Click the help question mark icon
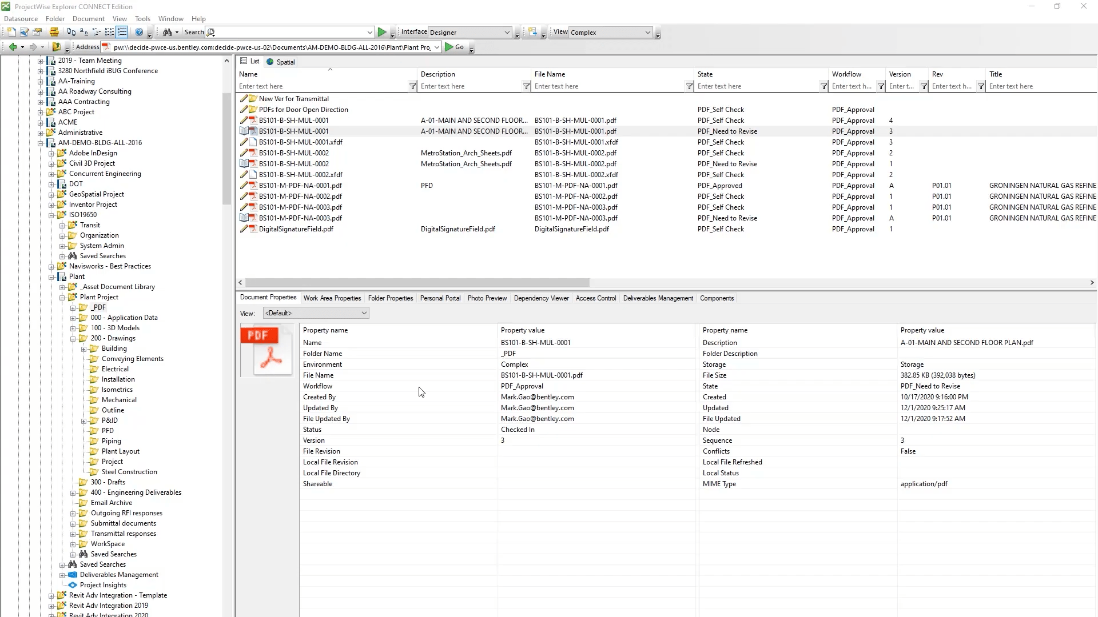Viewport: 1098px width, 617px height. click(x=139, y=33)
